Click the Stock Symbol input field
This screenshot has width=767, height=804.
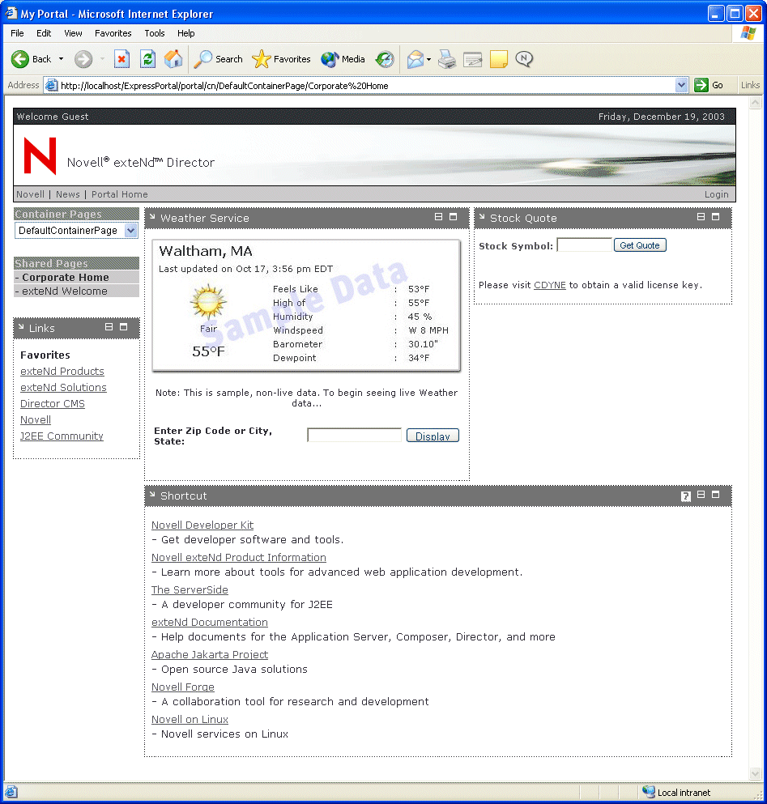584,245
